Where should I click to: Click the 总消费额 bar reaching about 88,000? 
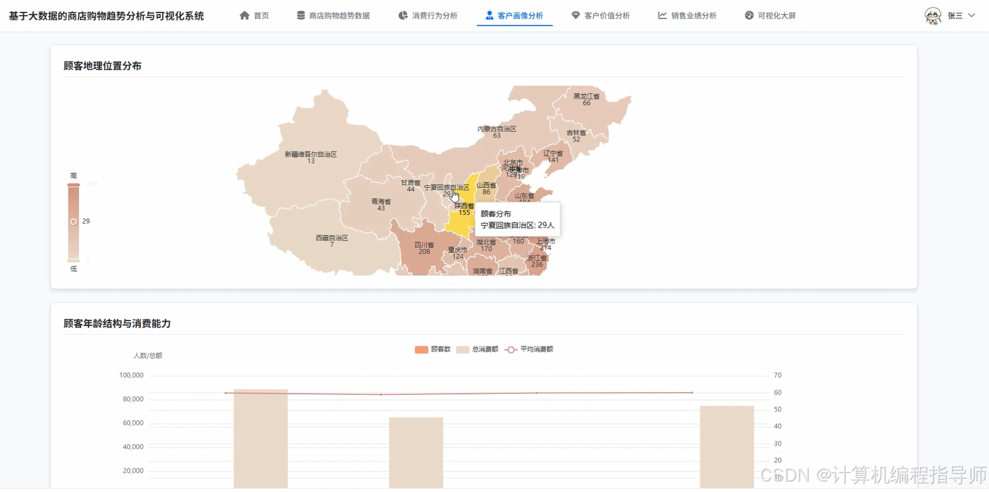[260, 438]
